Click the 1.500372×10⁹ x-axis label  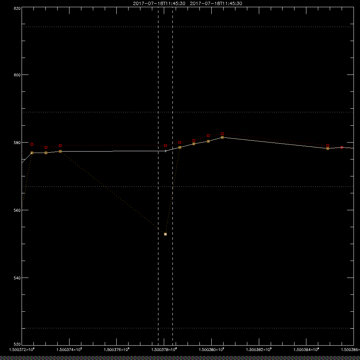(x=22, y=350)
